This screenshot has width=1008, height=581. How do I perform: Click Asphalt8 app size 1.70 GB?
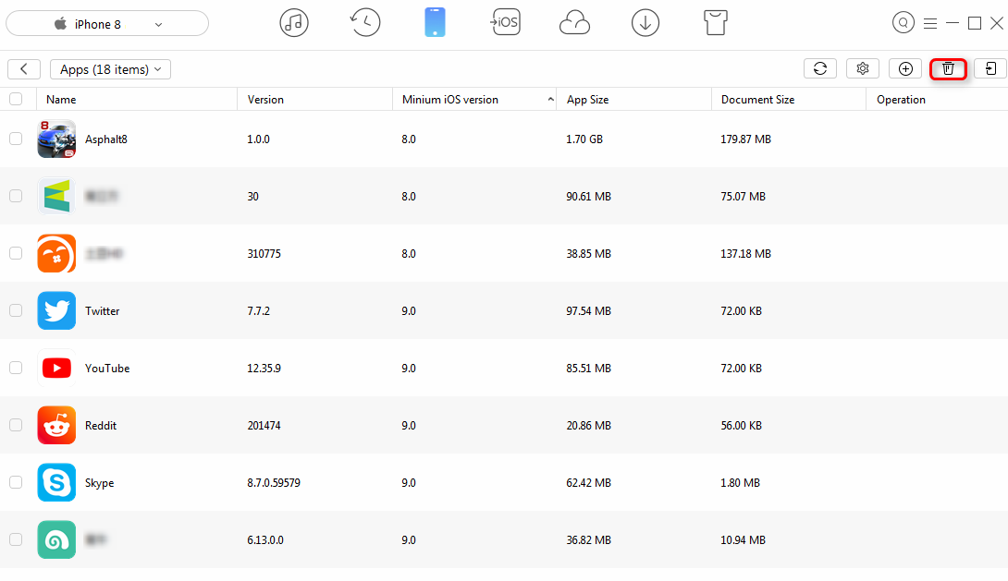[584, 139]
